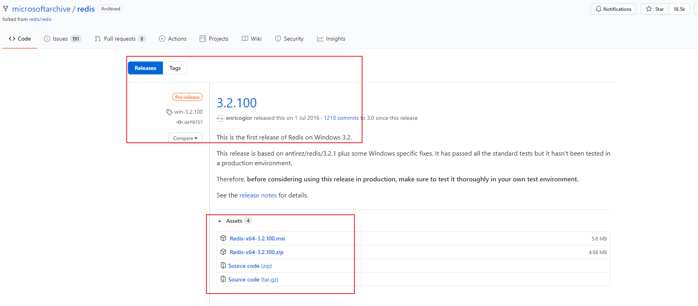Image resolution: width=698 pixels, height=306 pixels.
Task: Open the Pull requests tab
Action: click(x=120, y=39)
